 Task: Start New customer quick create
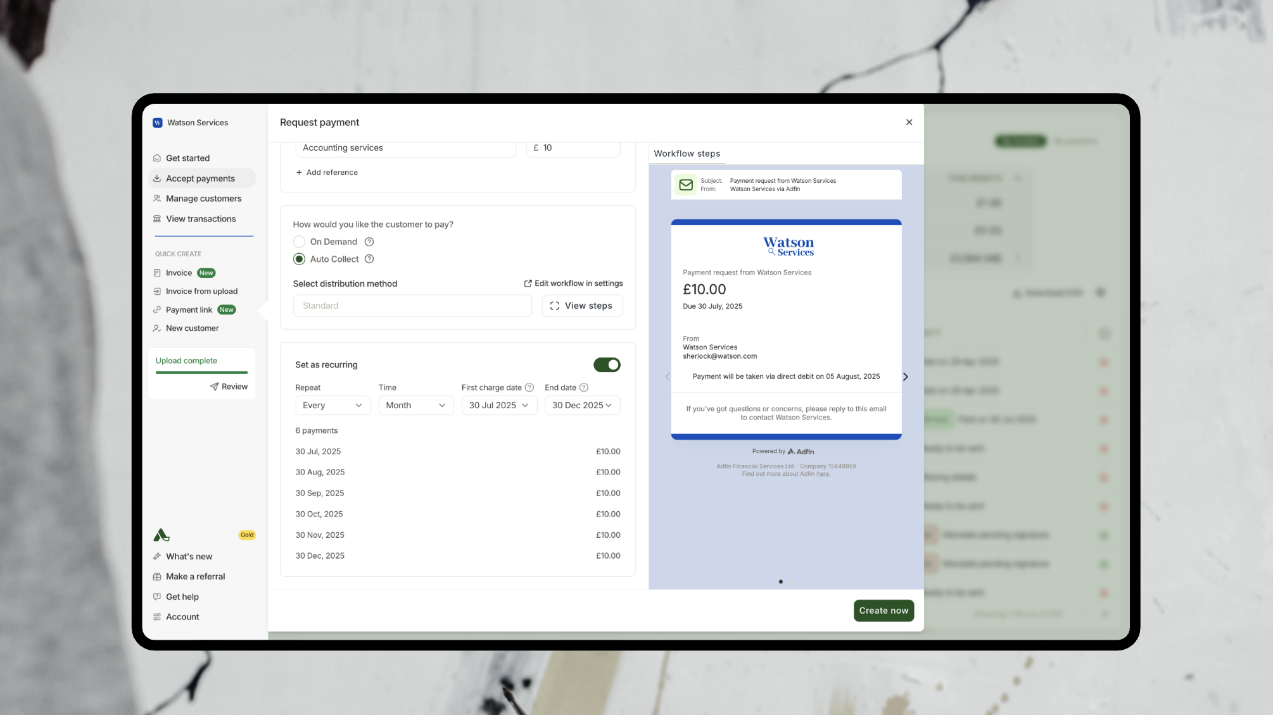point(192,328)
